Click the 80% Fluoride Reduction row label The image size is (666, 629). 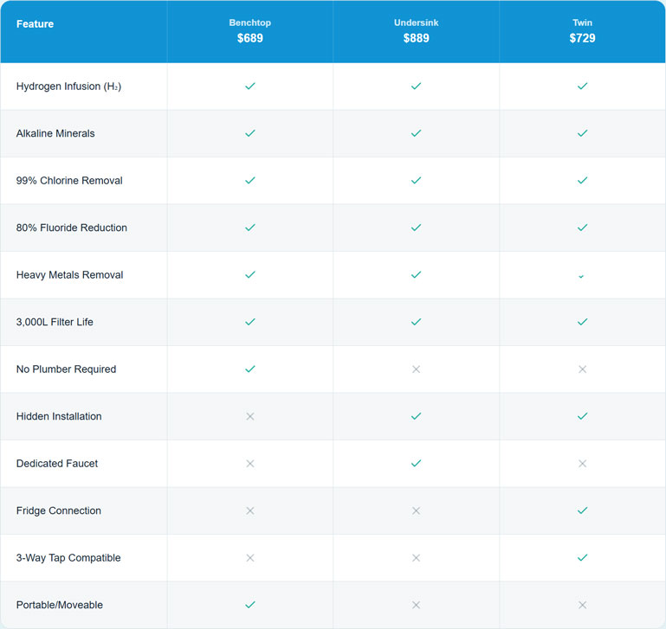click(x=71, y=228)
